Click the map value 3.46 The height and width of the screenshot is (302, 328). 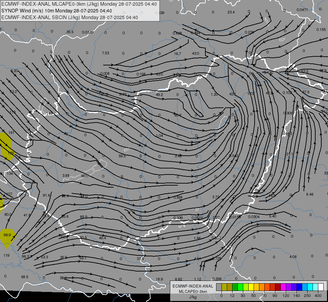click(x=178, y=156)
